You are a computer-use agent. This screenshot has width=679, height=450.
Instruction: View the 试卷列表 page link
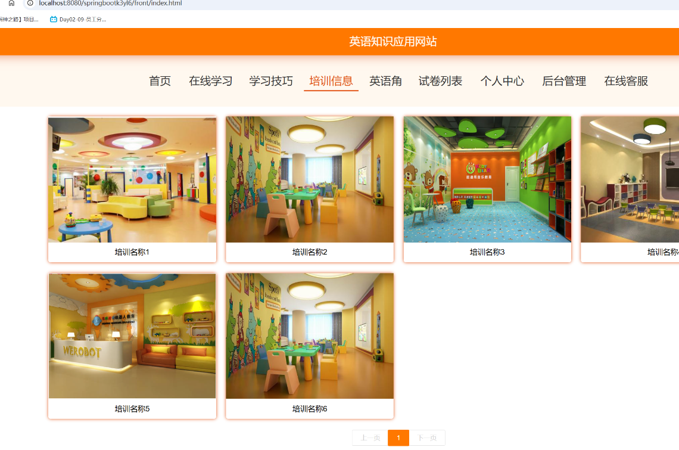pyautogui.click(x=441, y=80)
